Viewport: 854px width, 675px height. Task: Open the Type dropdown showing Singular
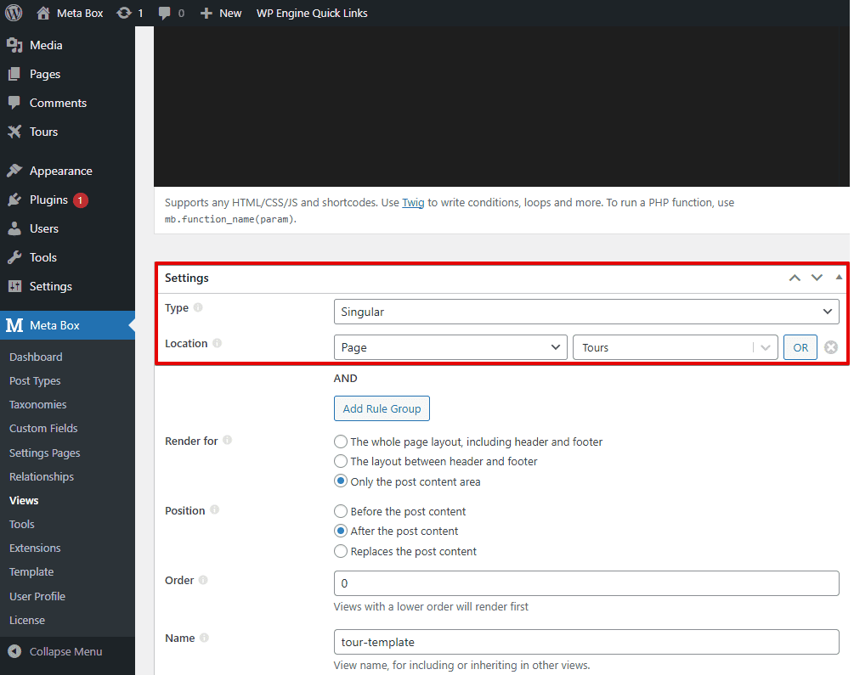[585, 312]
